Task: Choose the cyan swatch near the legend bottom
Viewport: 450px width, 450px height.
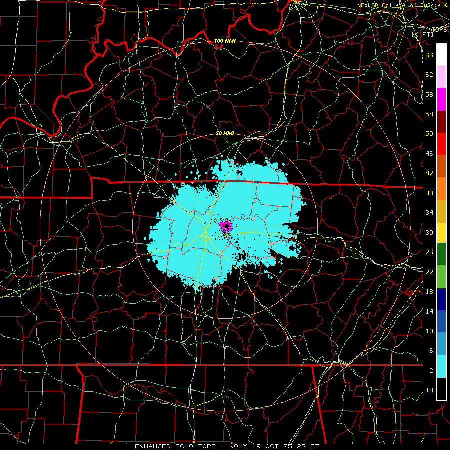Action: [441, 366]
